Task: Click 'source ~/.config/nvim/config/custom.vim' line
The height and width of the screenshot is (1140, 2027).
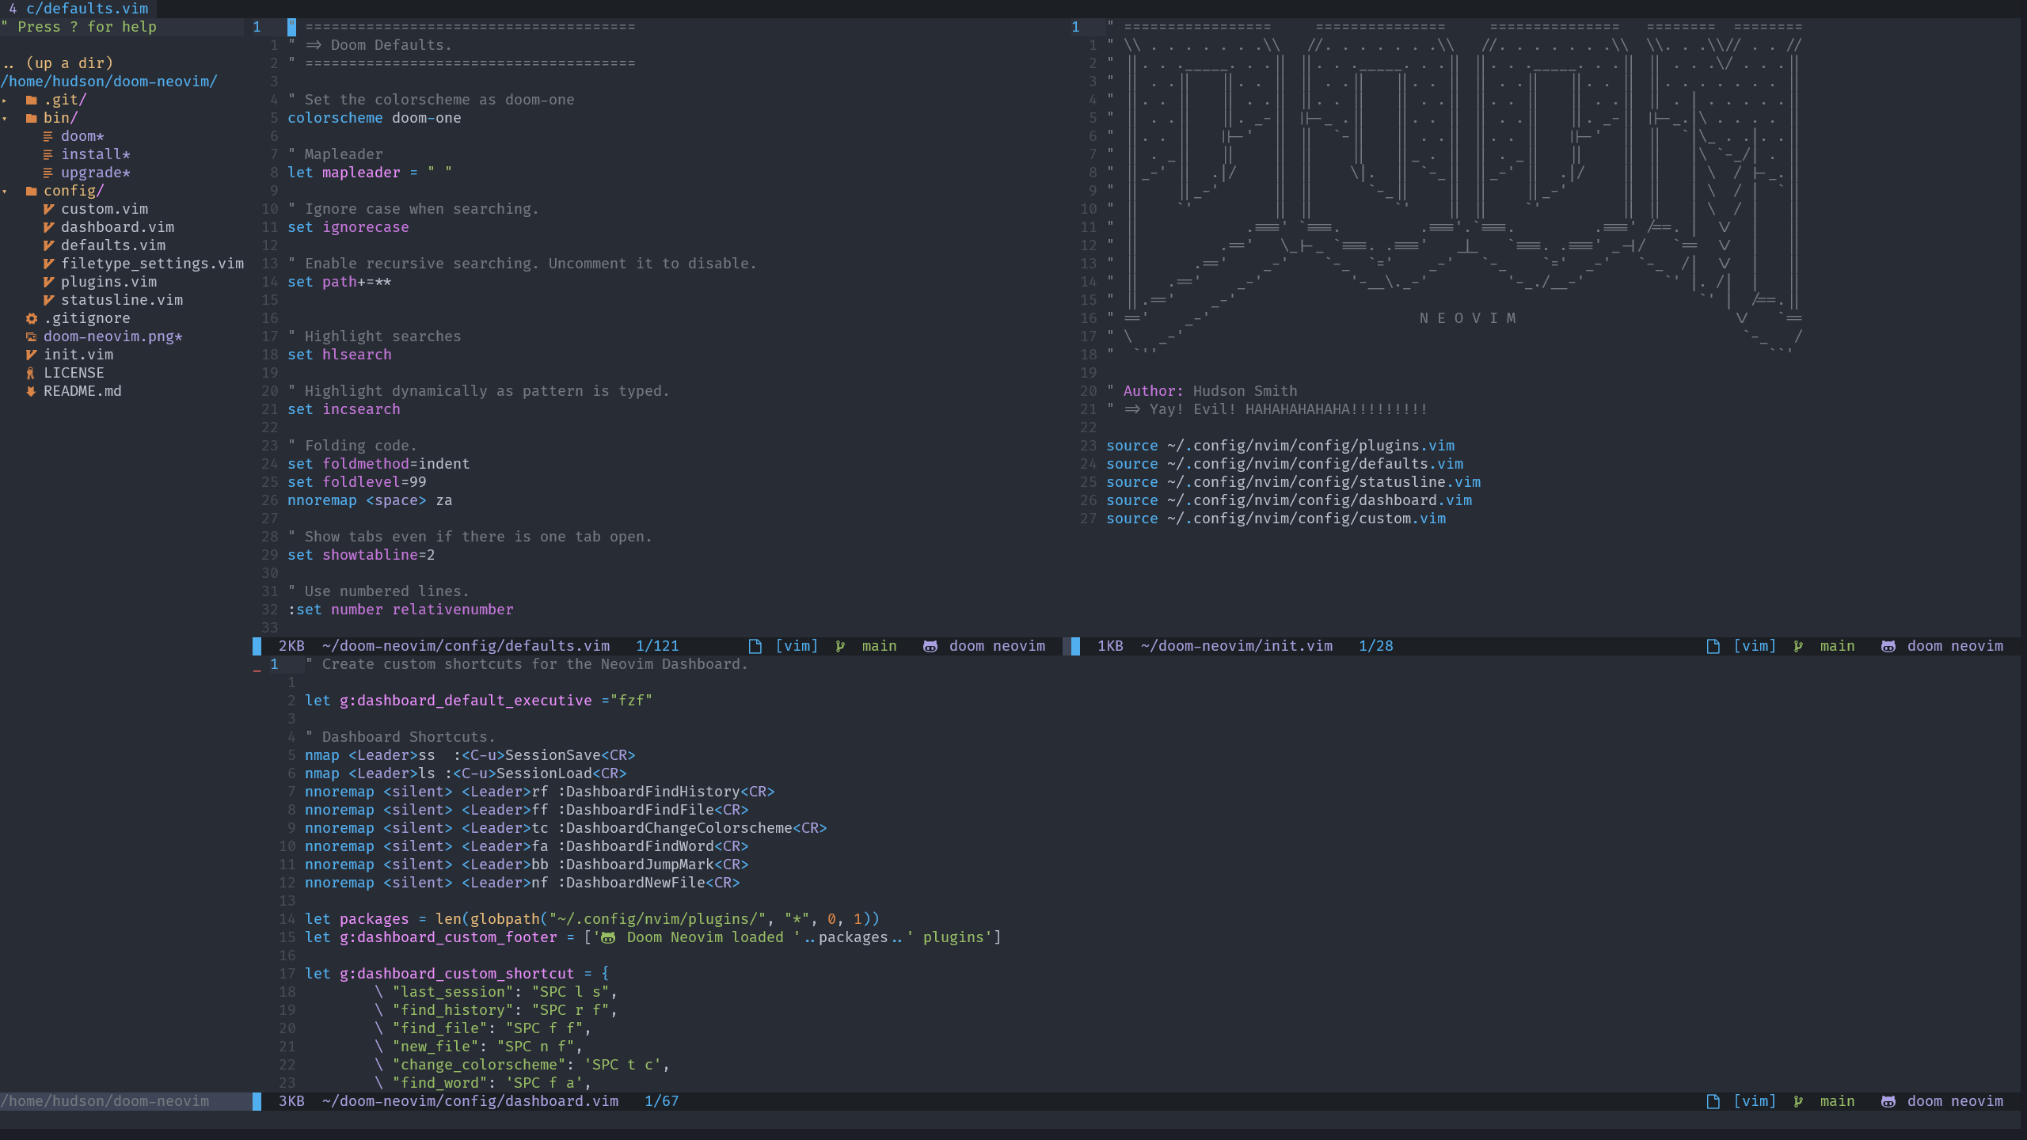Action: click(1276, 519)
